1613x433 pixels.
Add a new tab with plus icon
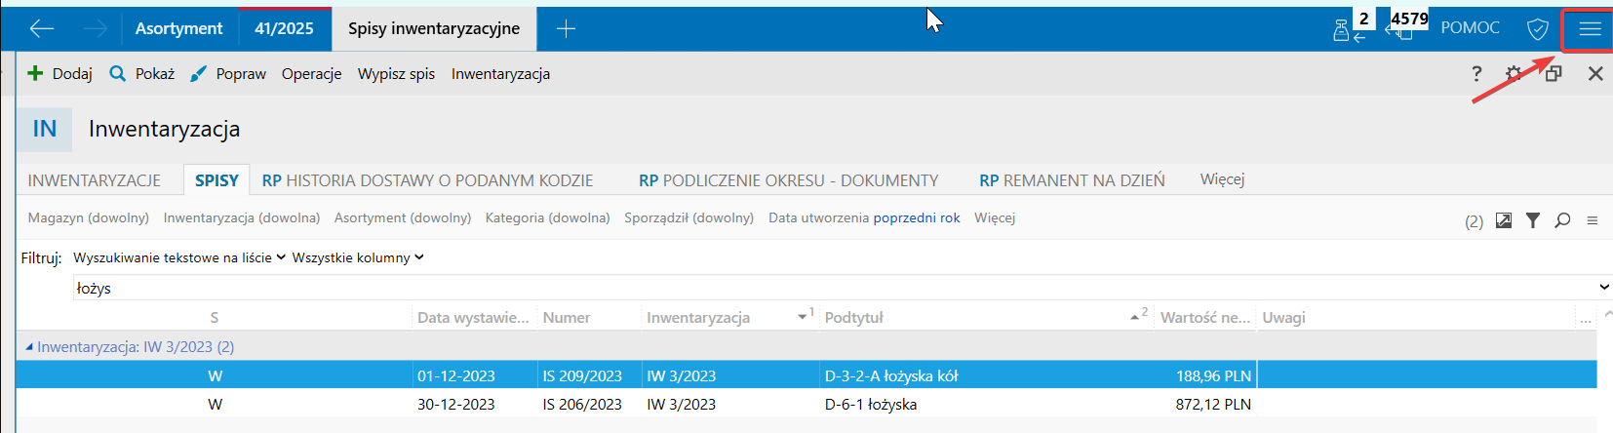coord(566,29)
